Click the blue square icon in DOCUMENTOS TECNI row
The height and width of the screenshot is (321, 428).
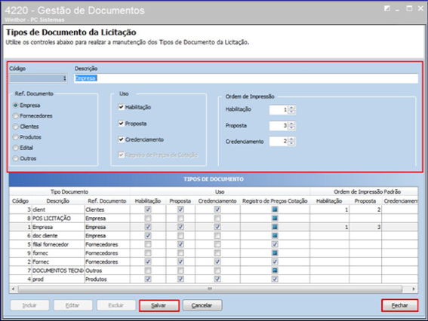click(275, 271)
